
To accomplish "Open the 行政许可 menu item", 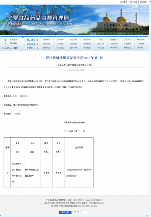I will [60, 39].
